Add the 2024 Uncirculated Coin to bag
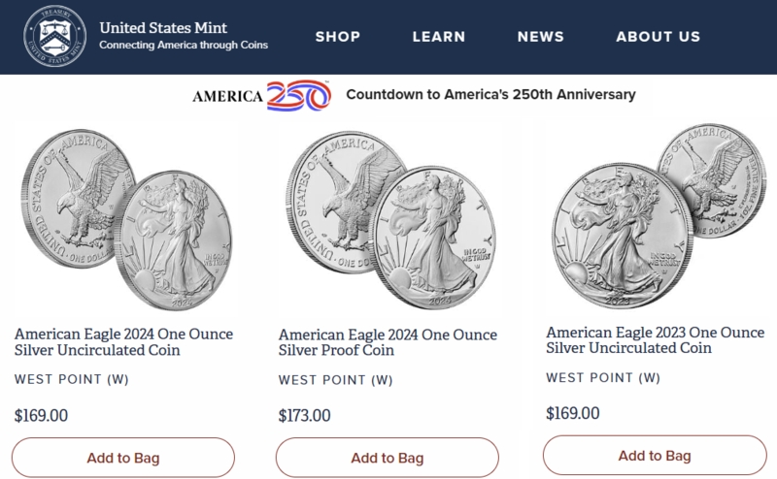 click(x=123, y=458)
